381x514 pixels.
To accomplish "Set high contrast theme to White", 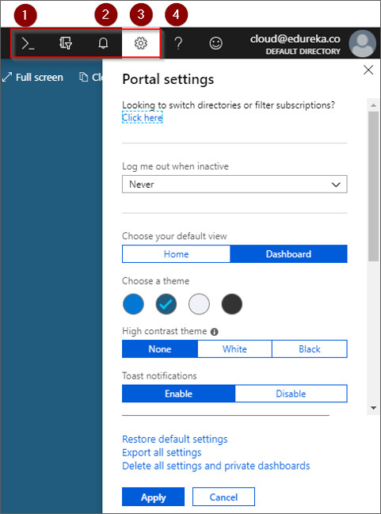I will coord(234,348).
